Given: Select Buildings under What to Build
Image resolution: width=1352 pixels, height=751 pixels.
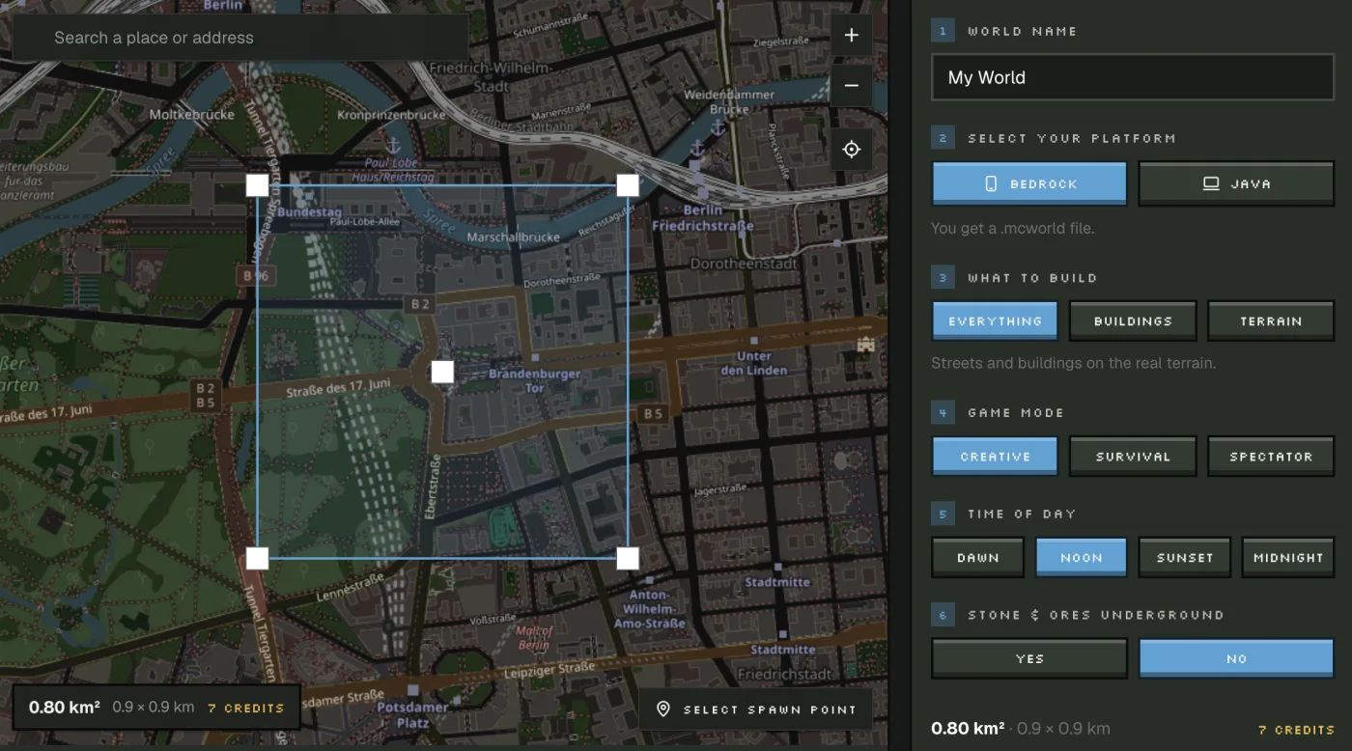Looking at the screenshot, I should click(1133, 320).
